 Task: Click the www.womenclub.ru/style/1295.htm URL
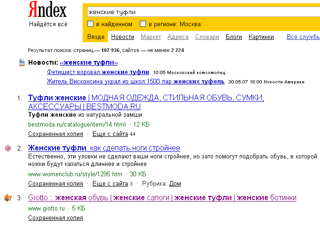[75, 174]
